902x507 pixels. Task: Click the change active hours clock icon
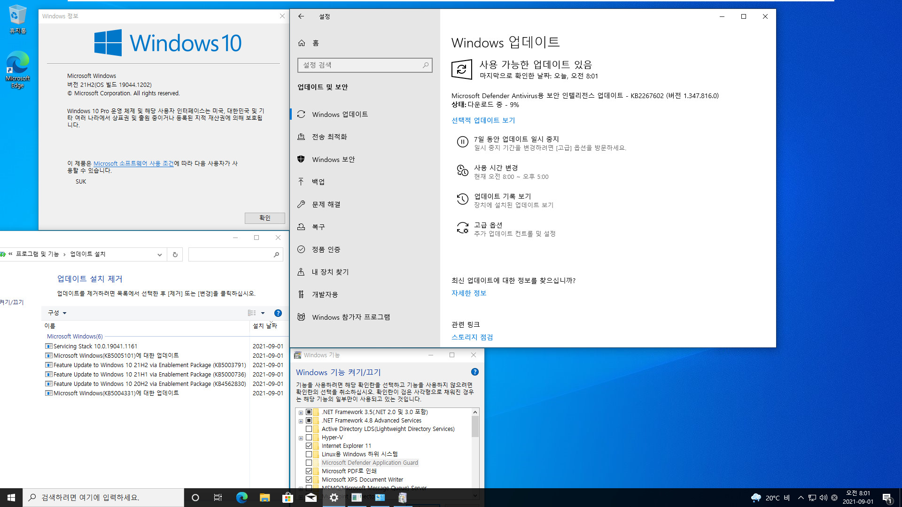(463, 170)
